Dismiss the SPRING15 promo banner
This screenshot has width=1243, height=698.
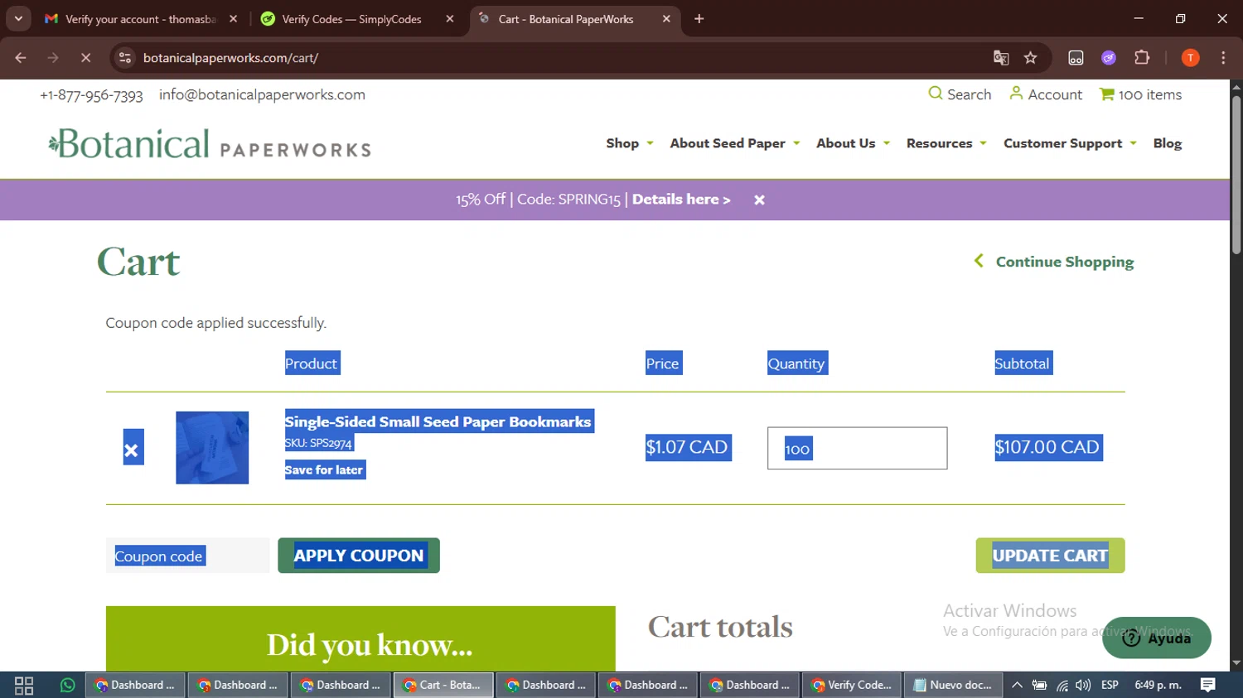[759, 200]
